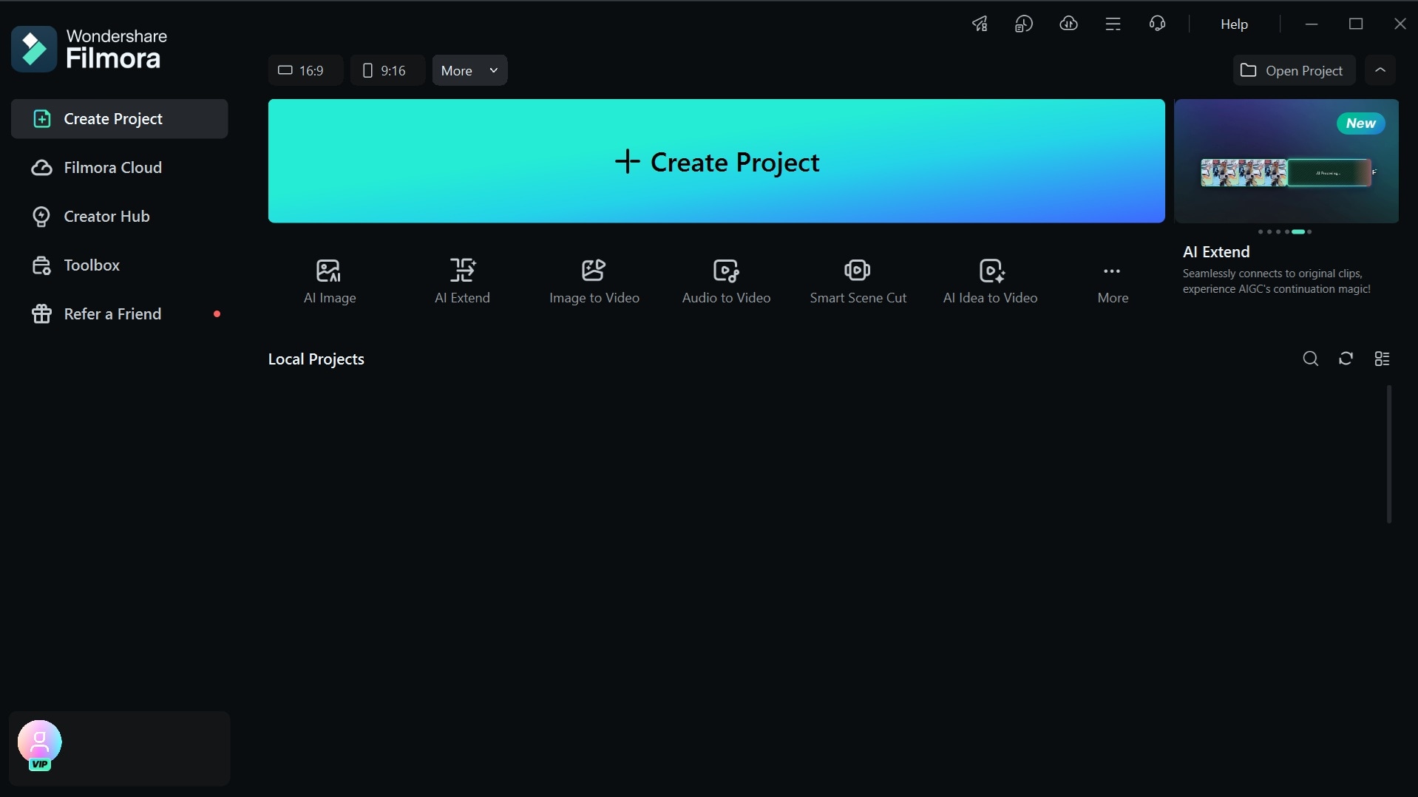
Task: Launch the AI Extend feature
Action: coord(462,282)
